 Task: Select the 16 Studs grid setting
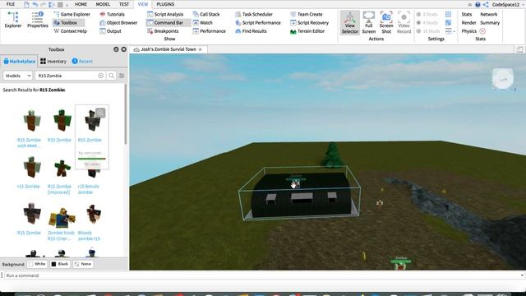[428, 31]
